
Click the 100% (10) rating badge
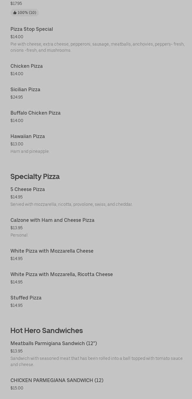click(27, 13)
